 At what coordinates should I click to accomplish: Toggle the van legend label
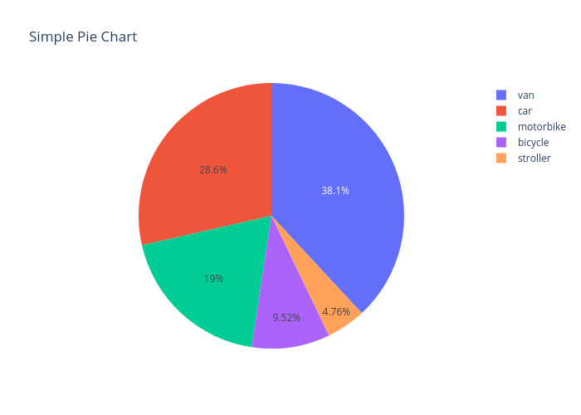coord(525,95)
